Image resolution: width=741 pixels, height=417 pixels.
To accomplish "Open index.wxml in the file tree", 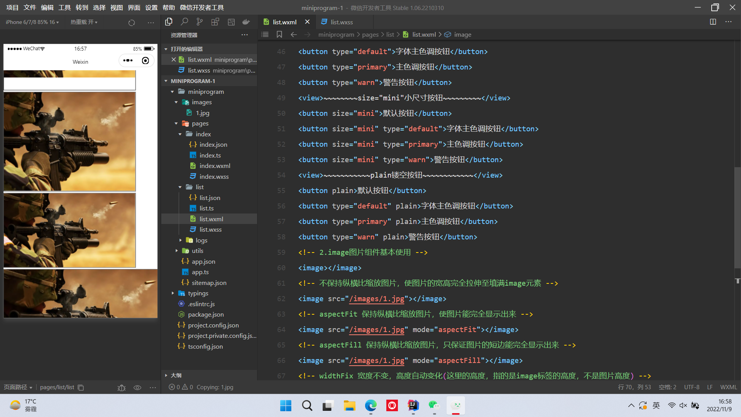I will [x=215, y=166].
